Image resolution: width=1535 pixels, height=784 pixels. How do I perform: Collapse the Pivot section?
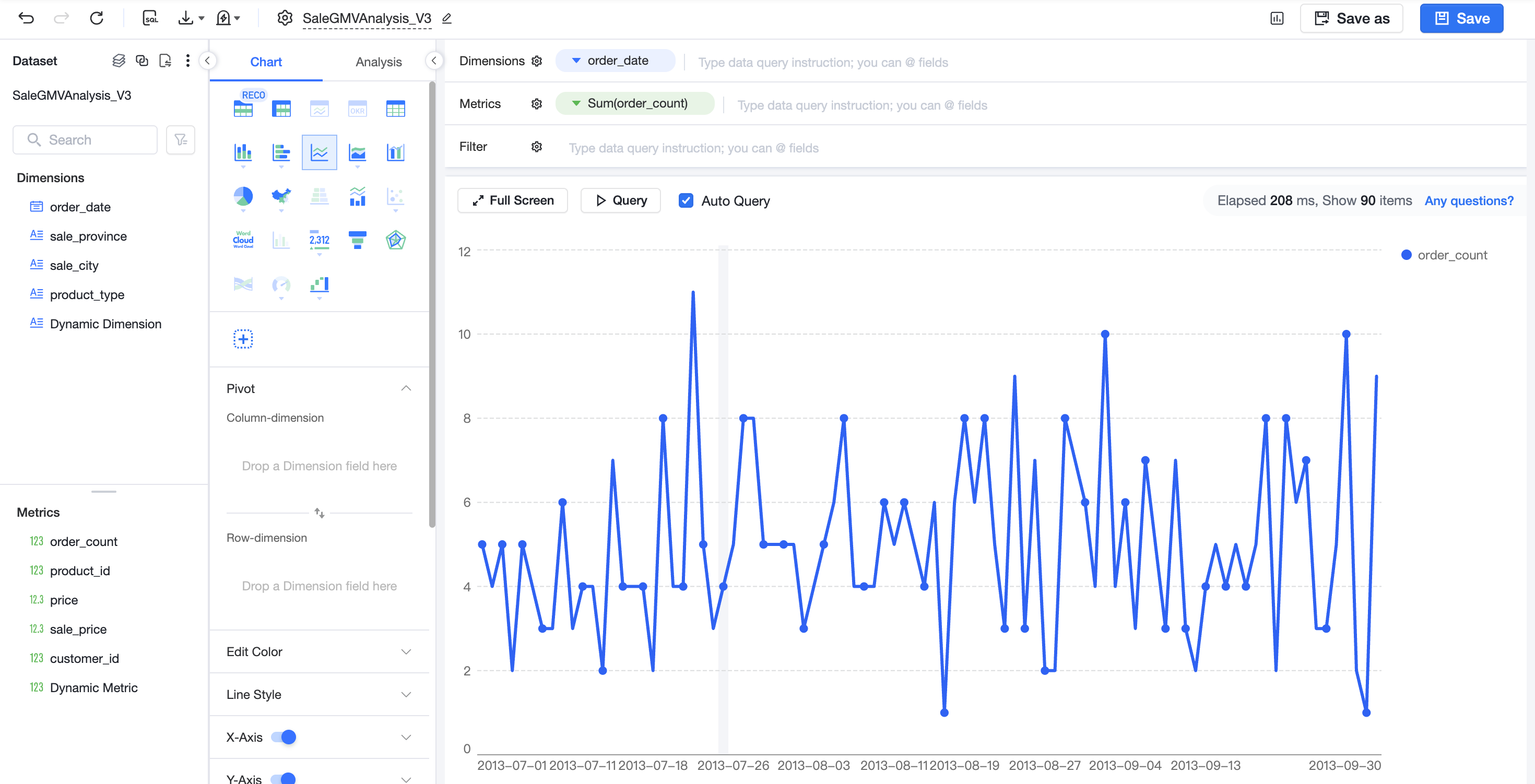[406, 388]
